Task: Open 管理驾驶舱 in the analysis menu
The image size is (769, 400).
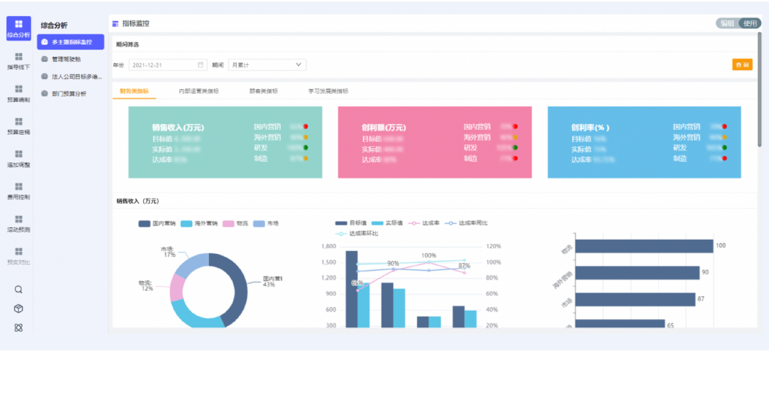Action: (66, 59)
